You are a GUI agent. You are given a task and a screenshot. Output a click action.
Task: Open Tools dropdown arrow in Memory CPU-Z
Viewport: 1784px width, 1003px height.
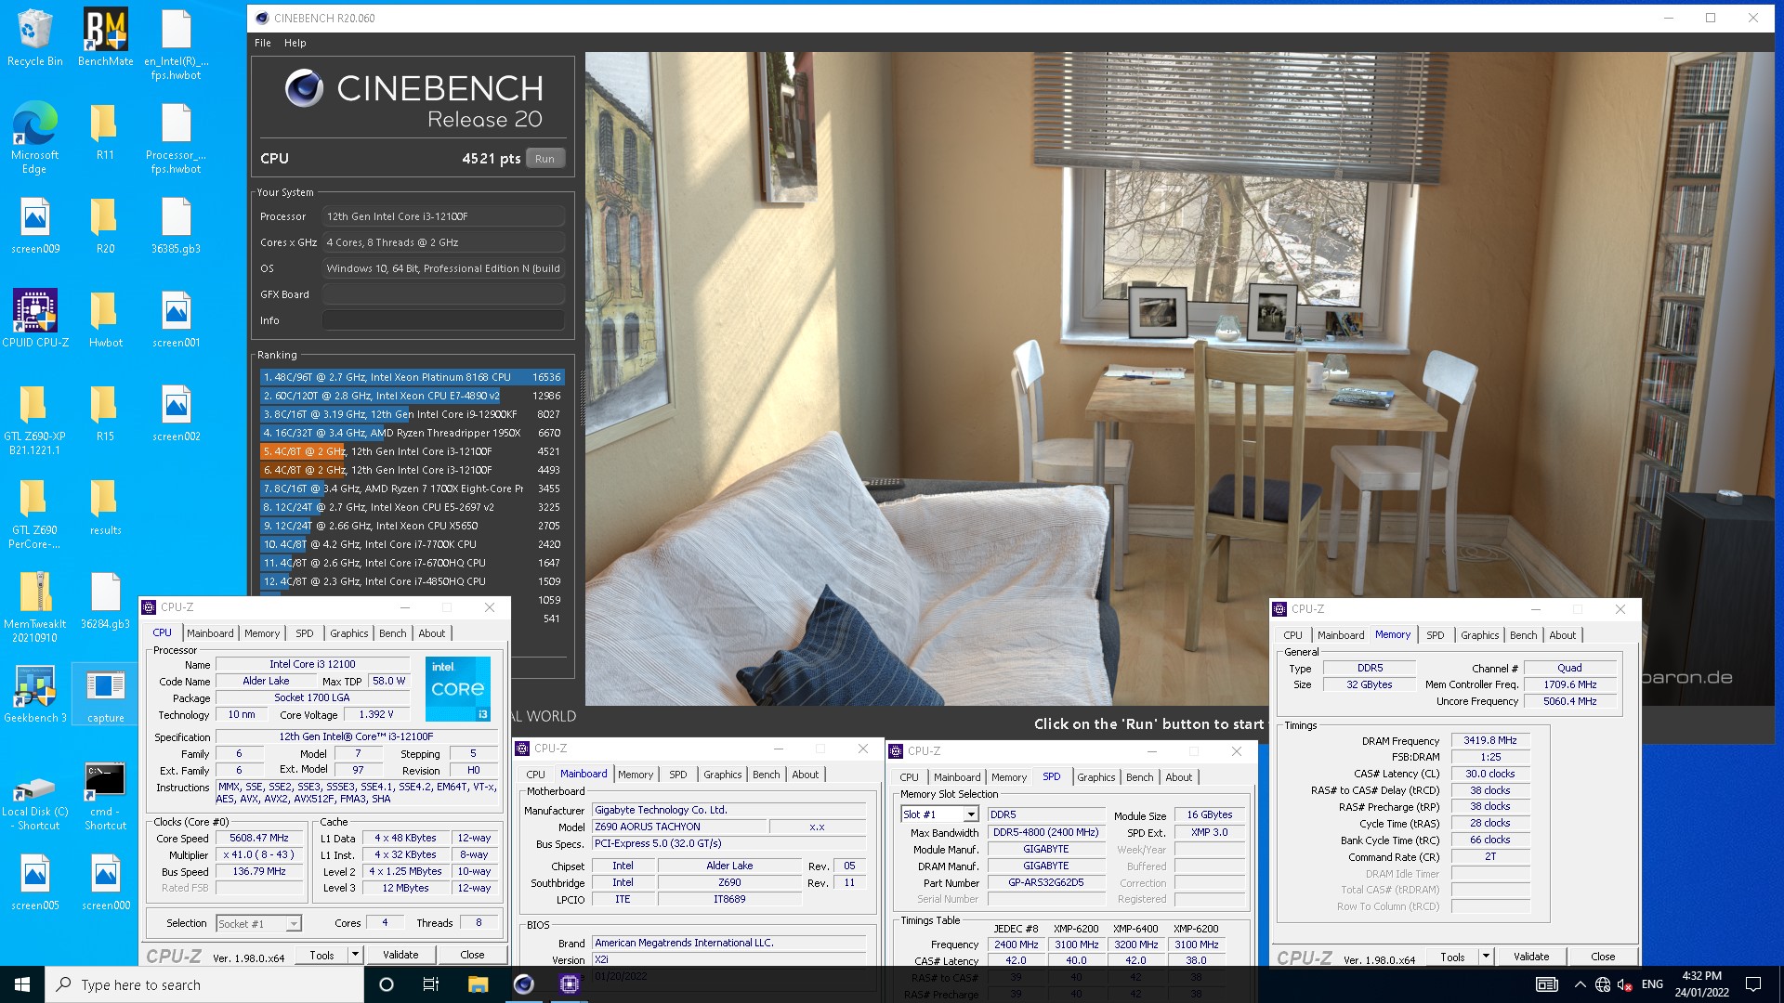click(1485, 957)
